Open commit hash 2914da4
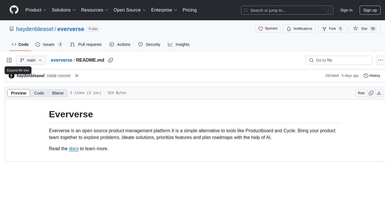The image size is (385, 216). coord(332,76)
